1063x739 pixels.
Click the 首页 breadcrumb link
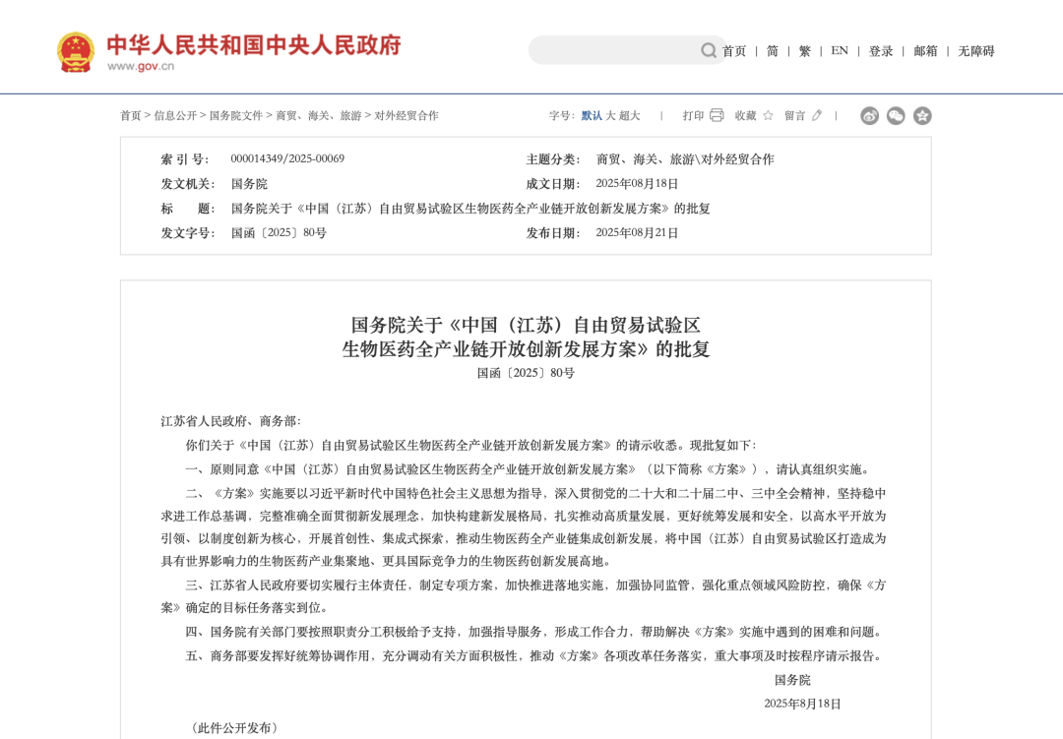click(131, 116)
